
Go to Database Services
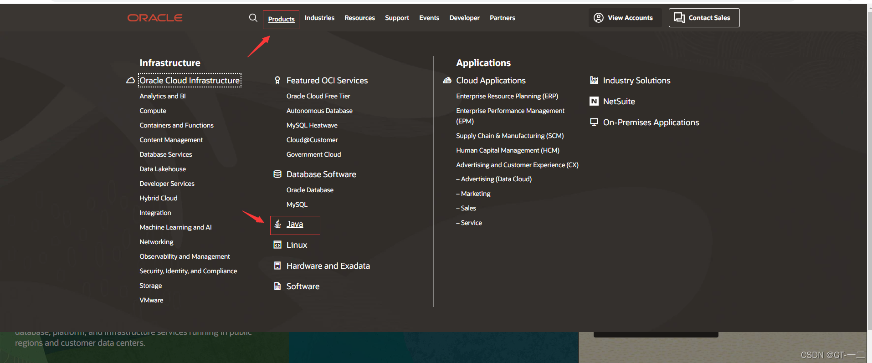click(x=166, y=154)
